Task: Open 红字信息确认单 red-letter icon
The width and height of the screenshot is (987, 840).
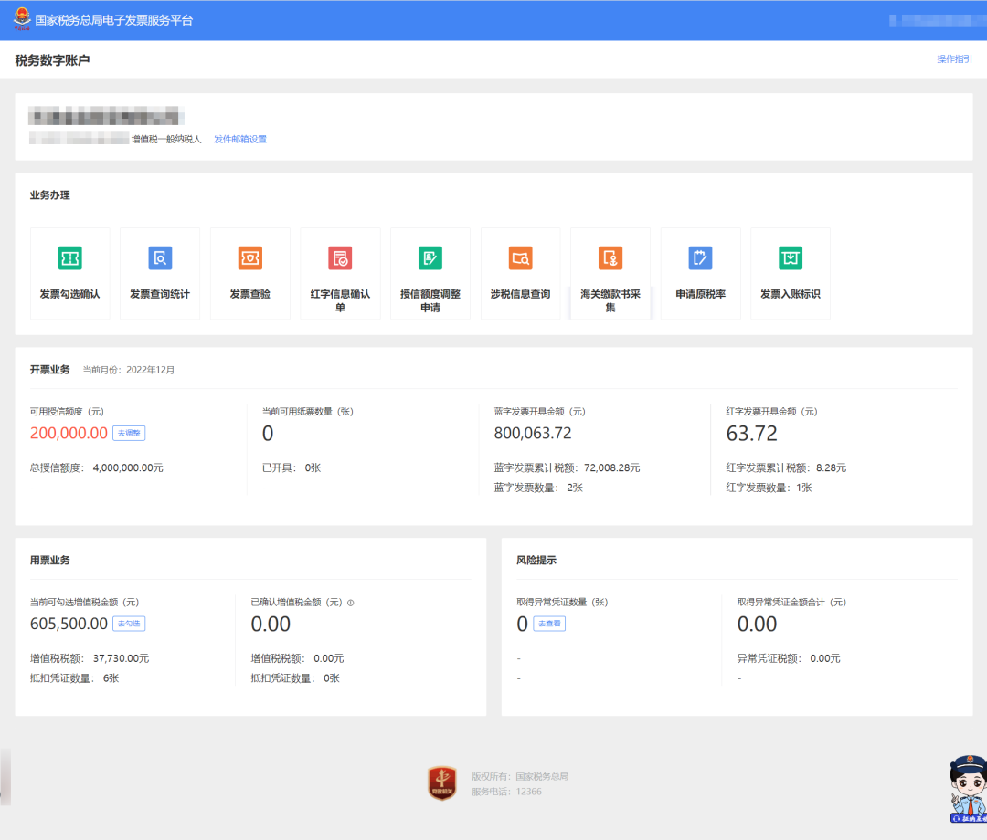Action: pyautogui.click(x=340, y=258)
